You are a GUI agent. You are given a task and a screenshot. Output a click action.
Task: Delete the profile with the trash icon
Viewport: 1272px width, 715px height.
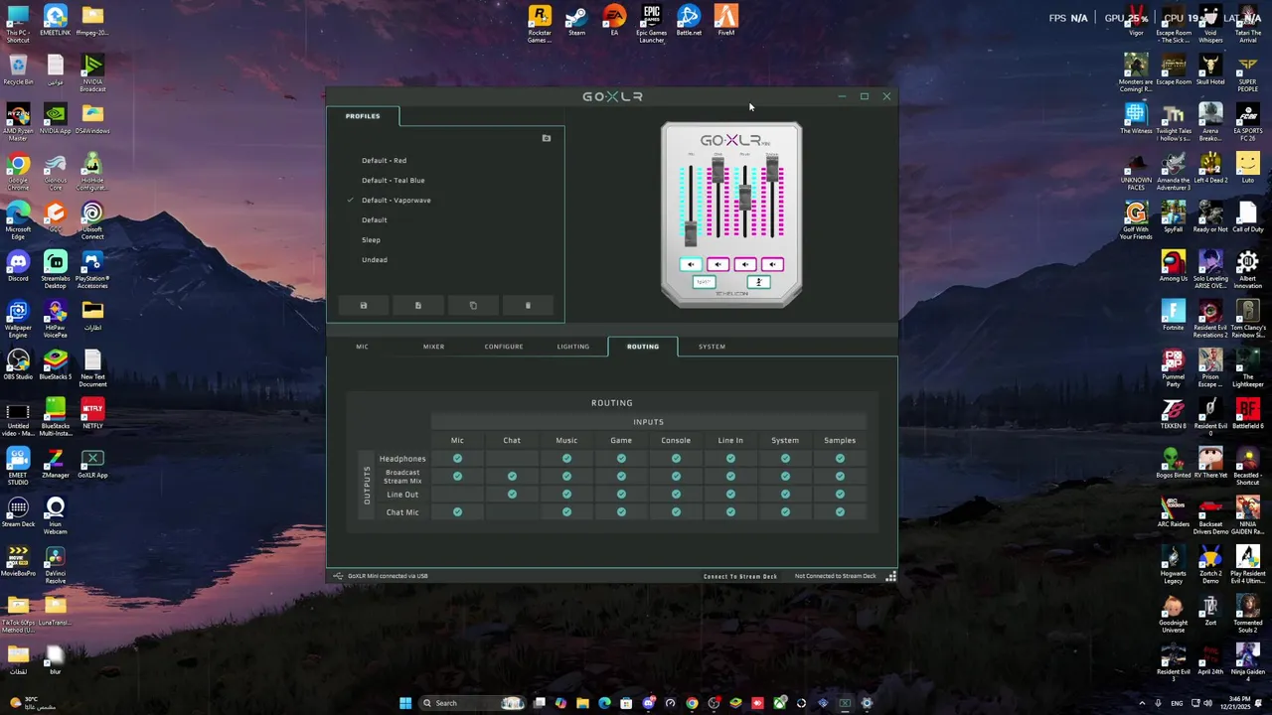click(528, 306)
